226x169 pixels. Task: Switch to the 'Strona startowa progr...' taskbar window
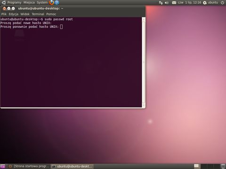coord(29,166)
